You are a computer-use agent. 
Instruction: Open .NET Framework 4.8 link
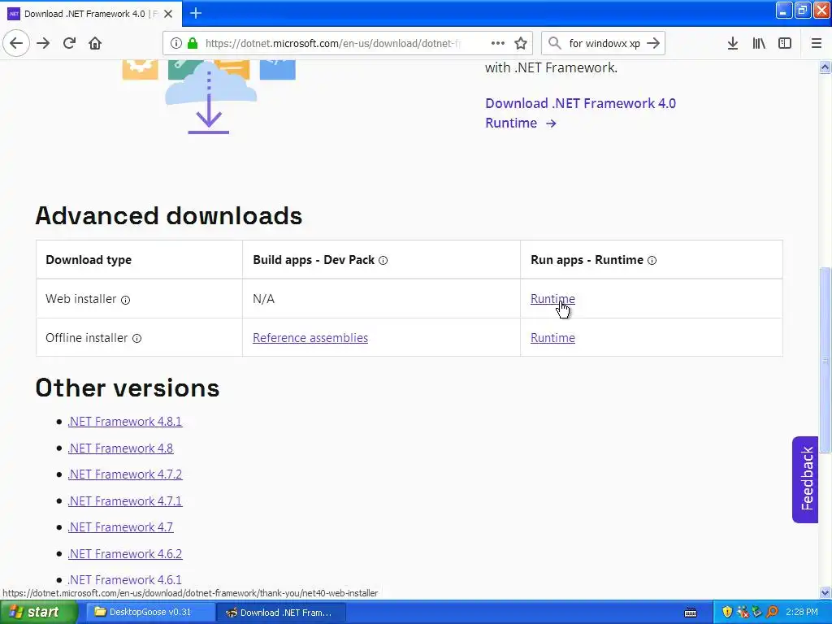point(120,448)
